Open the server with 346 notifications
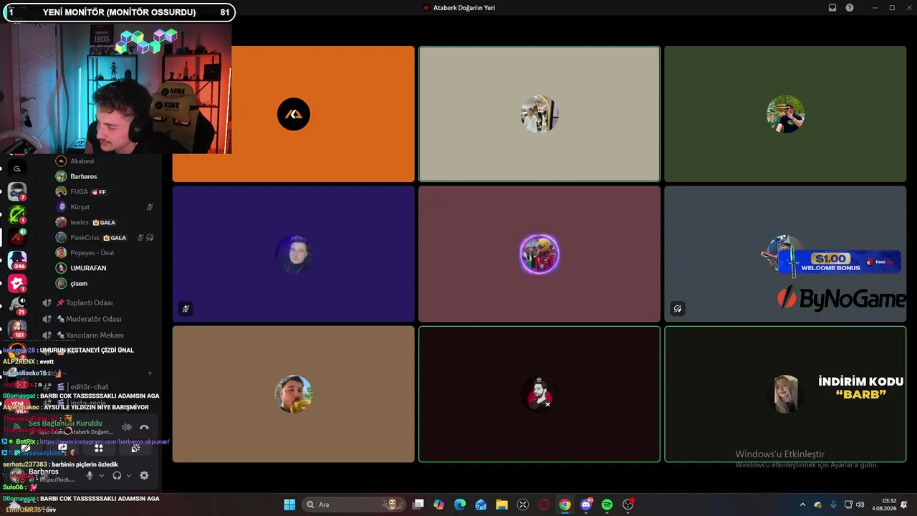 coord(17,260)
